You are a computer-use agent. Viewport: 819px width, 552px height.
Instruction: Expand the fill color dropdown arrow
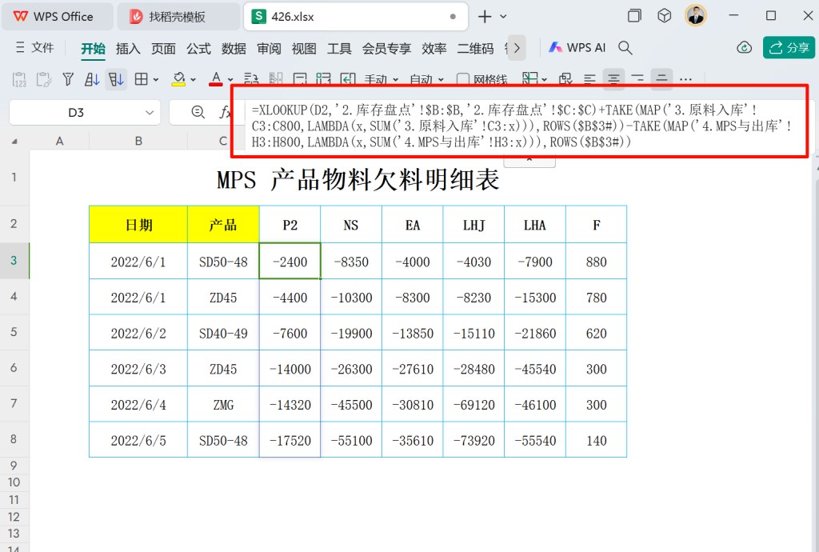194,80
